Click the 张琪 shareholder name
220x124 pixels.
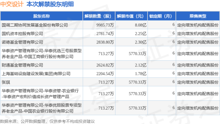6,82
